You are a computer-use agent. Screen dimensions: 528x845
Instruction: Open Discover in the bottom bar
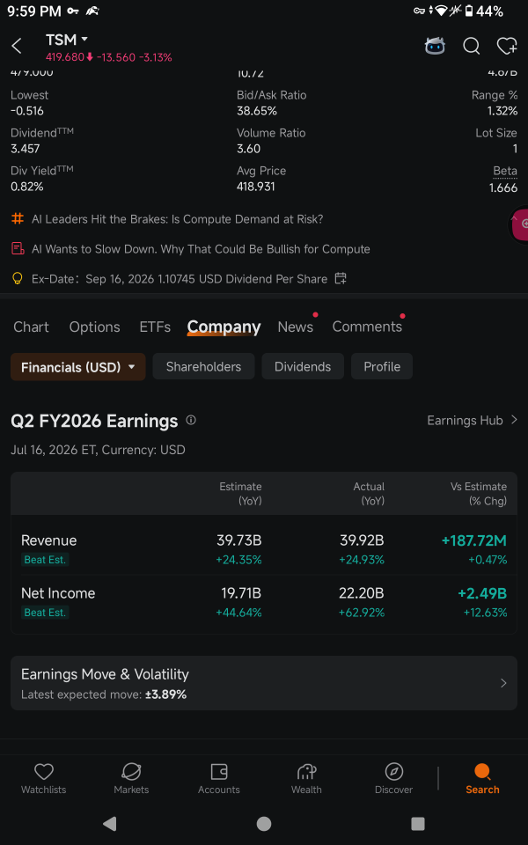(x=394, y=779)
